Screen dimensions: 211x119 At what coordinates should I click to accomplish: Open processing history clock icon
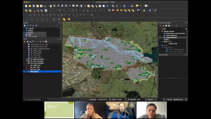(166, 26)
